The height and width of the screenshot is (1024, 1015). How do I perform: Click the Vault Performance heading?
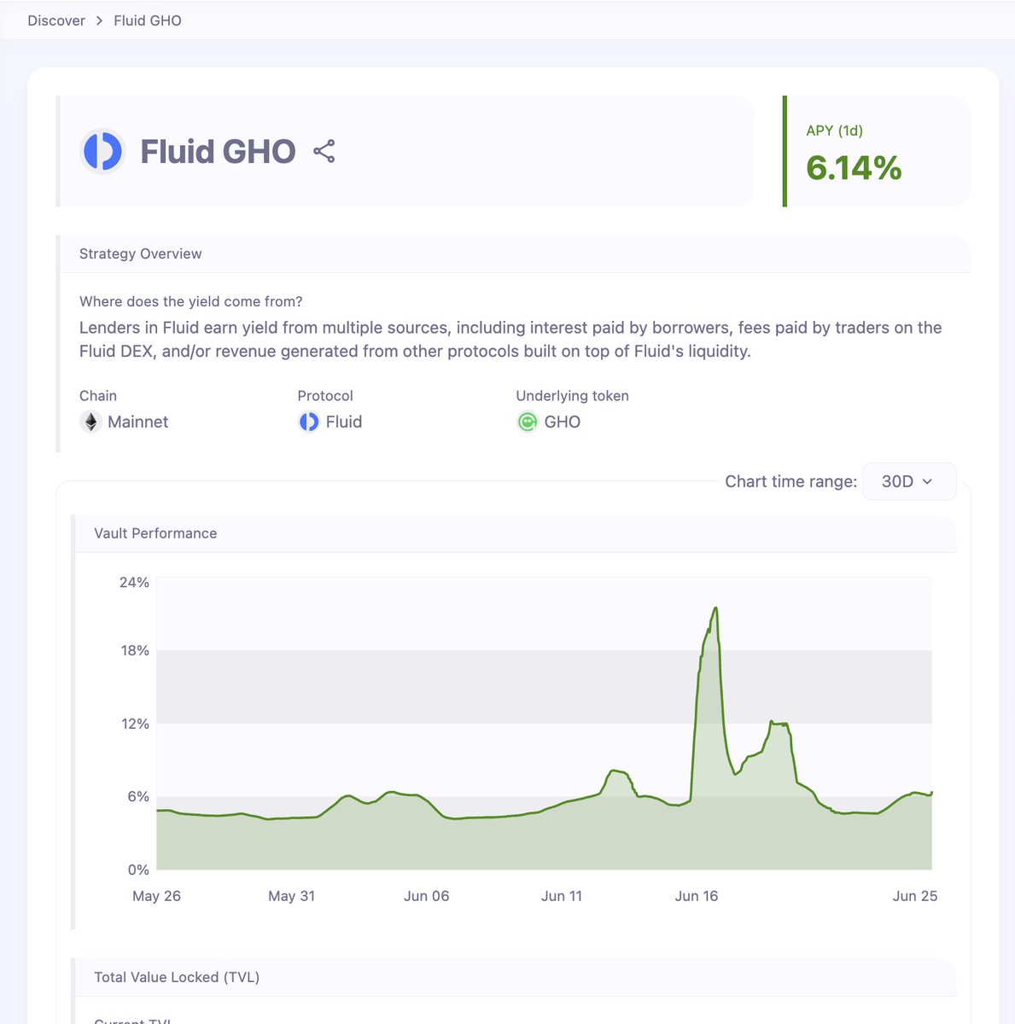(155, 533)
